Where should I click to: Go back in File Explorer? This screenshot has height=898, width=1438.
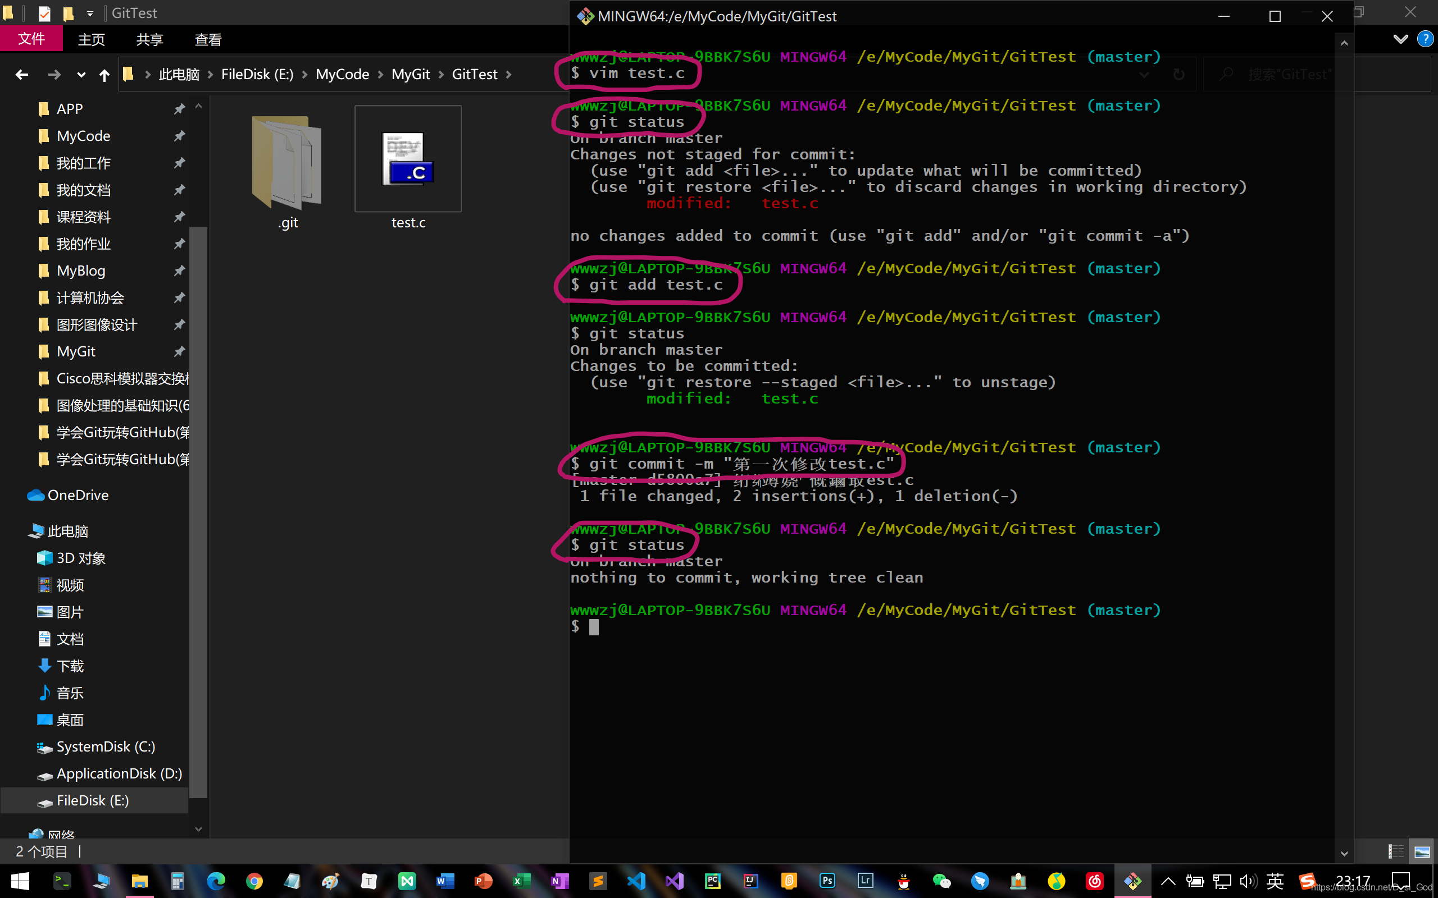pos(22,74)
